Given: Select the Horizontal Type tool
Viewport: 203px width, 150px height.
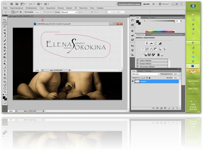Looking at the screenshot, I should [x=5, y=71].
